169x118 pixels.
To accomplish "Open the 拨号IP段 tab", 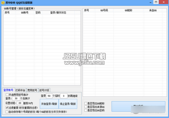I will [x=44, y=90].
